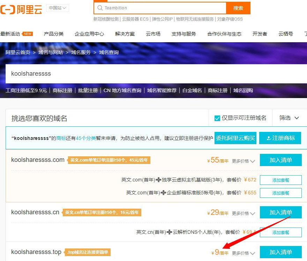Add koolsharessss.cn to list
Screen dimensions: 307x261
pyautogui.click(x=281, y=212)
